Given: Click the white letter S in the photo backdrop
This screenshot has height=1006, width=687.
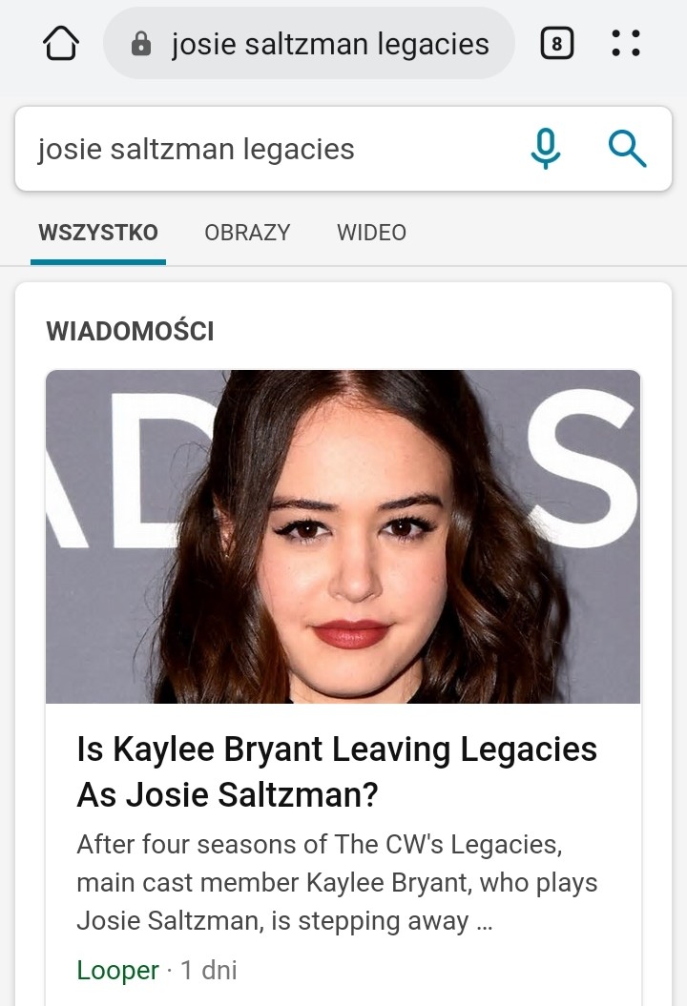Looking at the screenshot, I should click(x=583, y=468).
